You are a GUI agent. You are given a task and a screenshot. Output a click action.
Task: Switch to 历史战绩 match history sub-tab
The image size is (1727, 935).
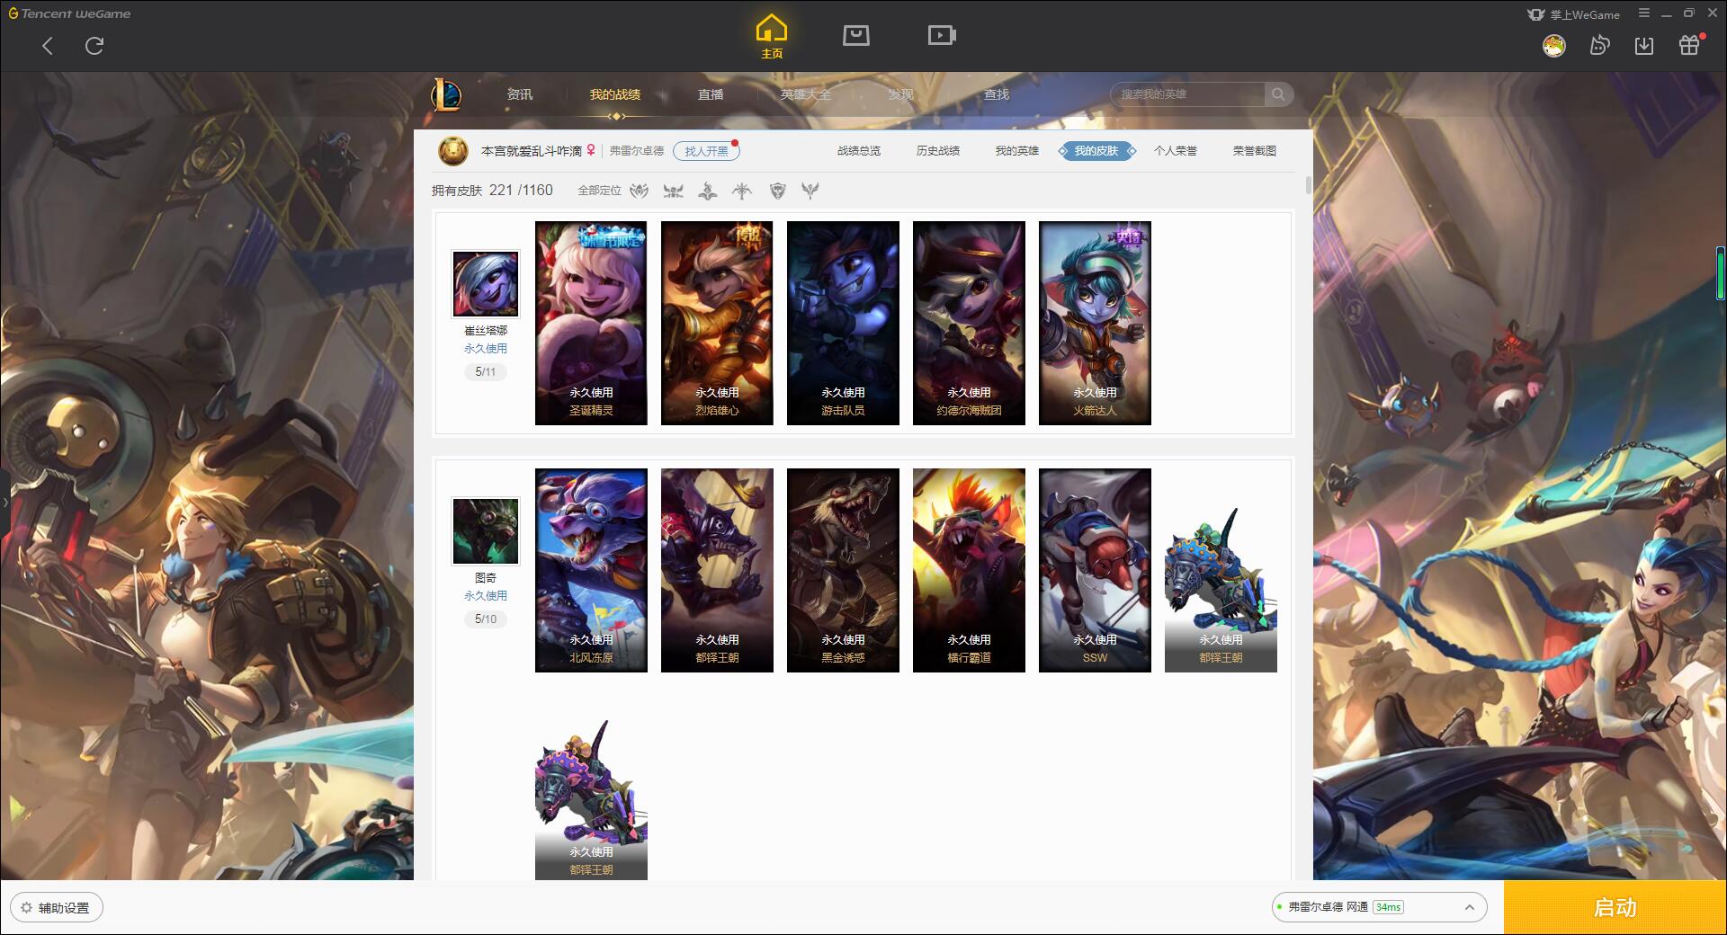[938, 151]
